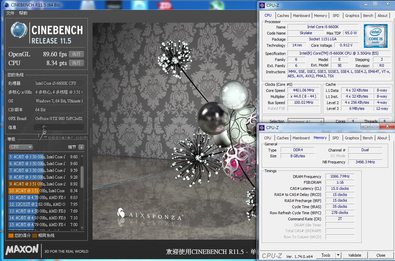
Task: Click the 细节 details arrow button
Action: pos(81,147)
